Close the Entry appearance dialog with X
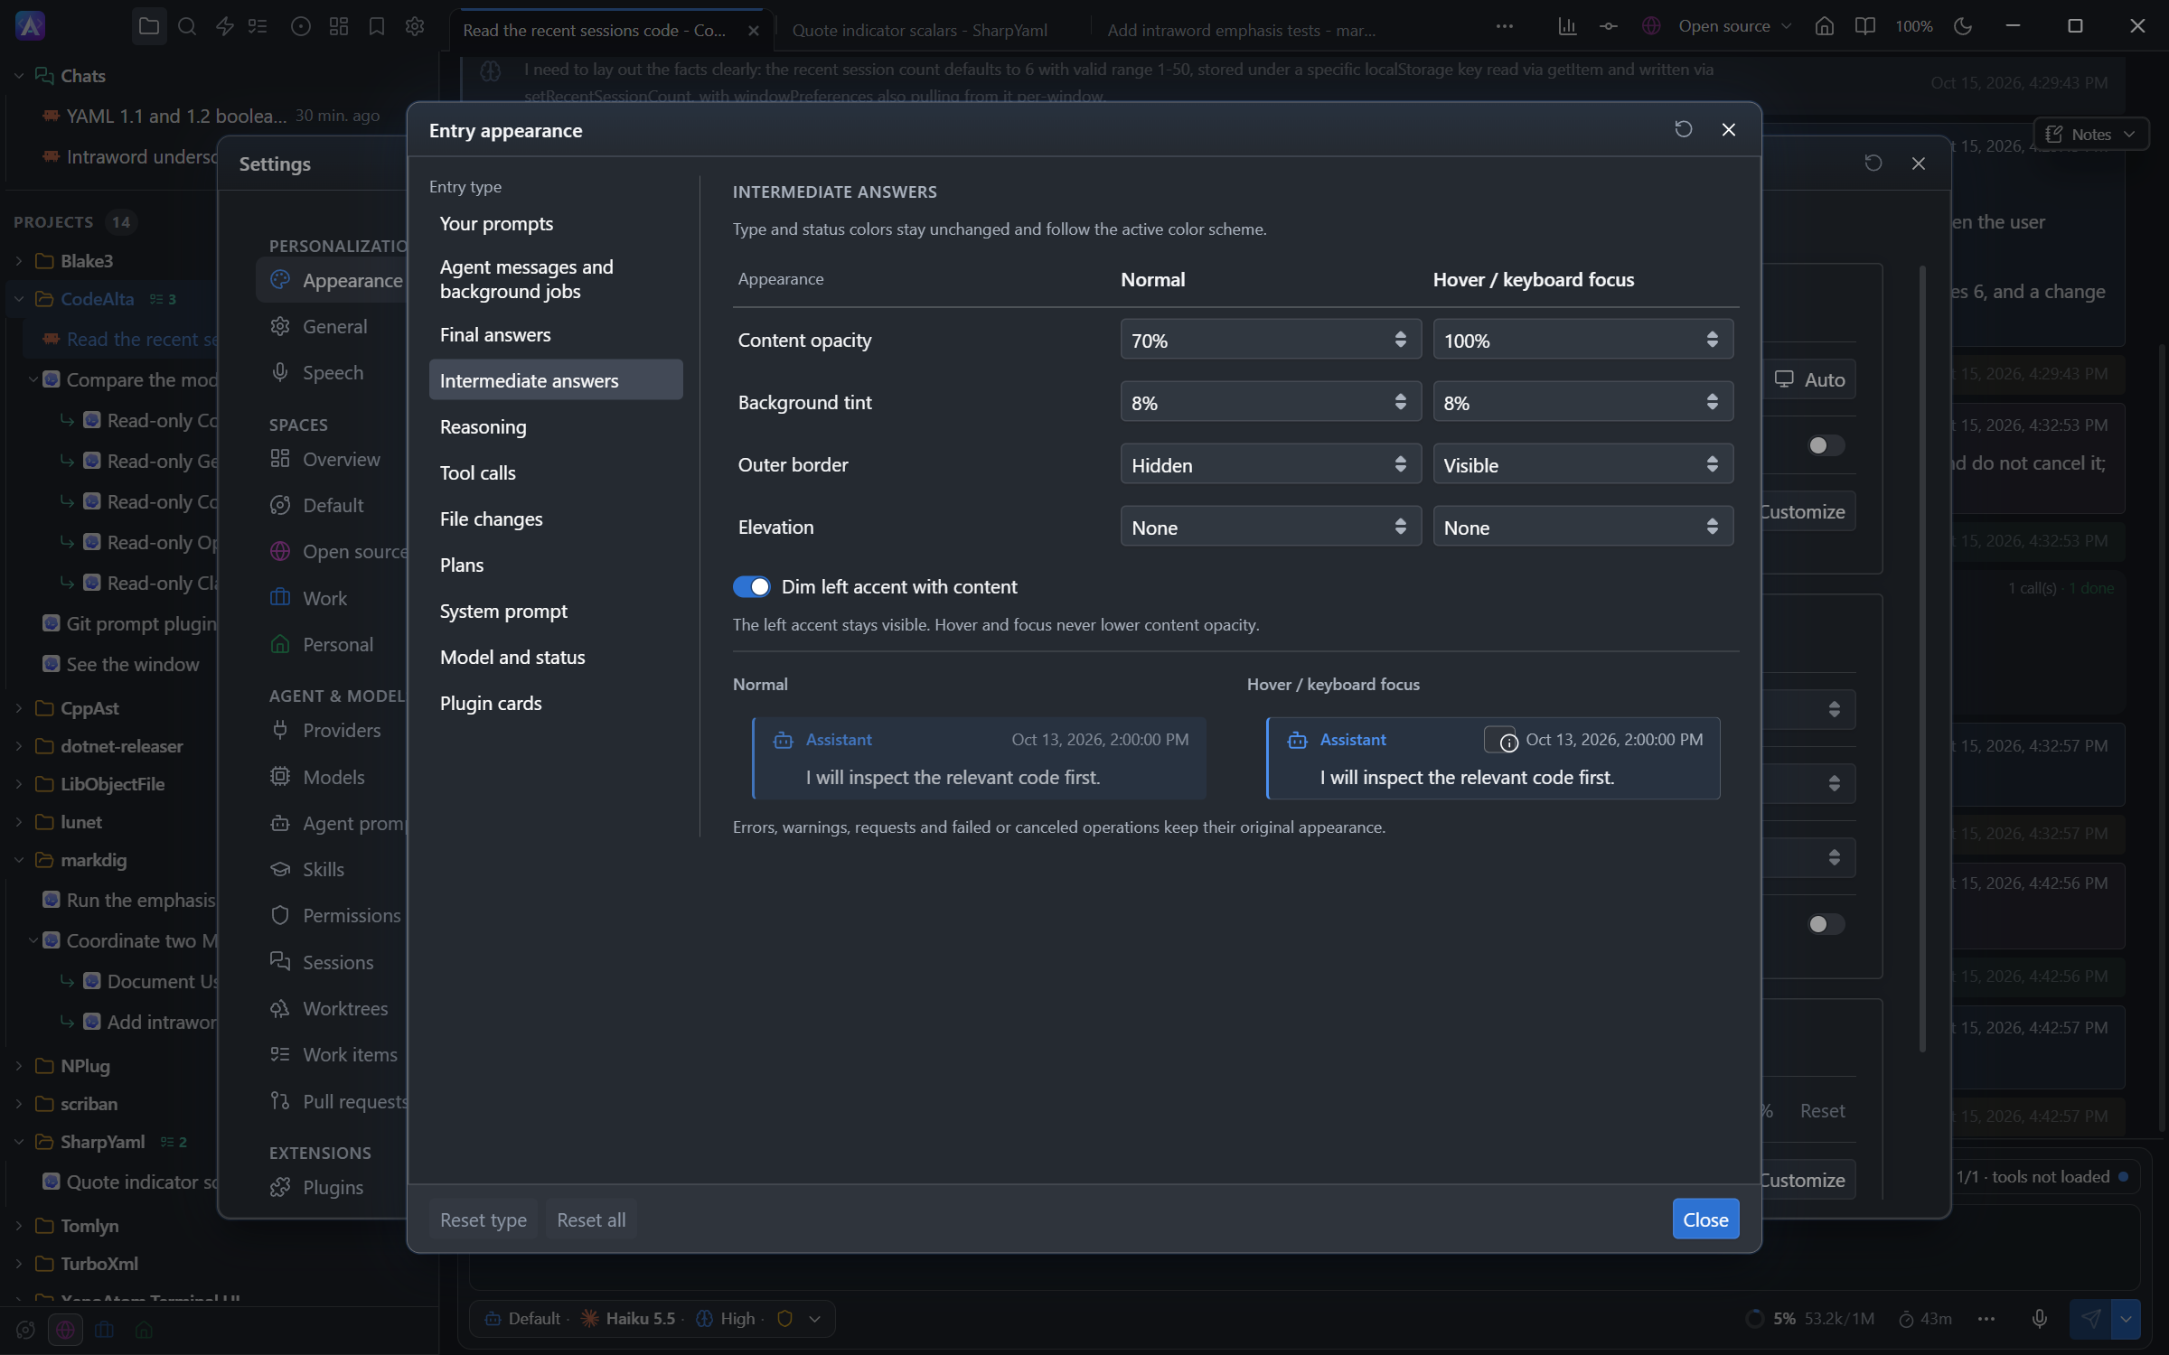 point(1728,129)
